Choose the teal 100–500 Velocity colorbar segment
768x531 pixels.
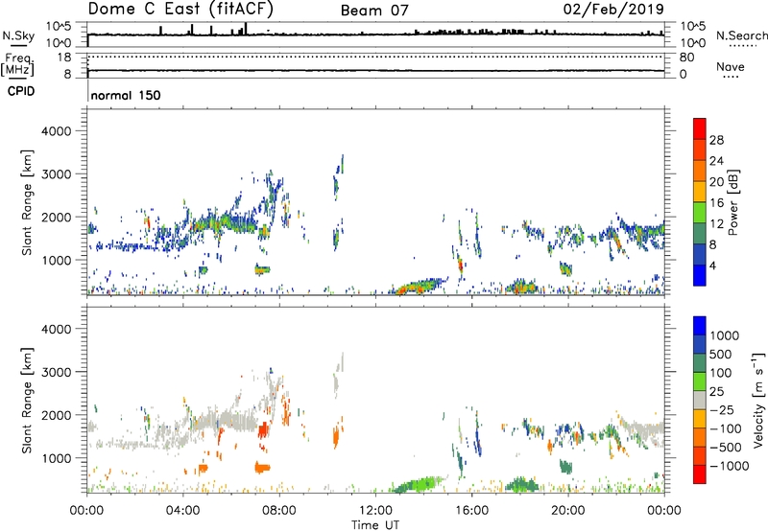coord(700,363)
